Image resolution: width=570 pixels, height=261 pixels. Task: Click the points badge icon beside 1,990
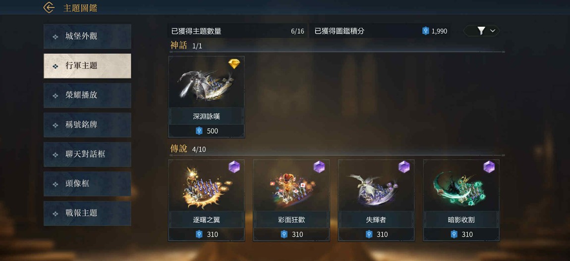[426, 31]
